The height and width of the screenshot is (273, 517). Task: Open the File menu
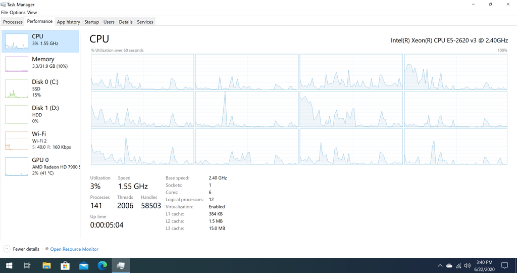[x=4, y=13]
